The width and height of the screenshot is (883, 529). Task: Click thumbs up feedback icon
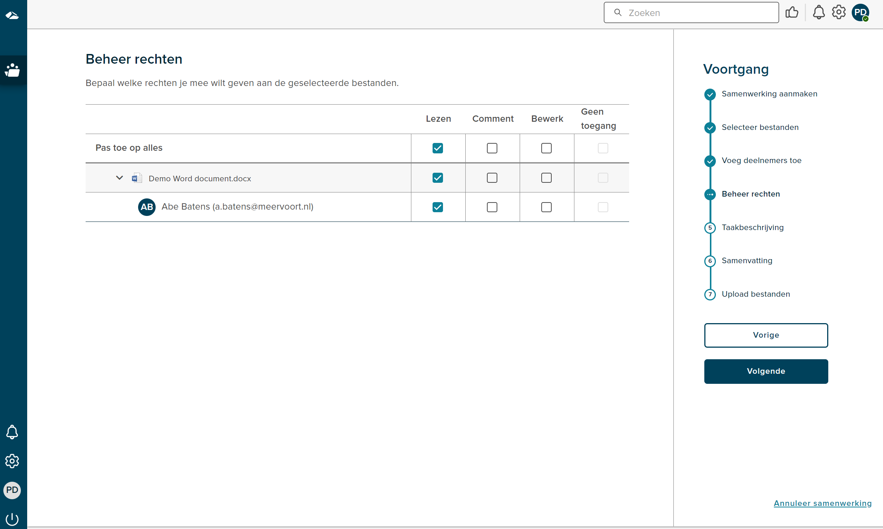pyautogui.click(x=793, y=13)
